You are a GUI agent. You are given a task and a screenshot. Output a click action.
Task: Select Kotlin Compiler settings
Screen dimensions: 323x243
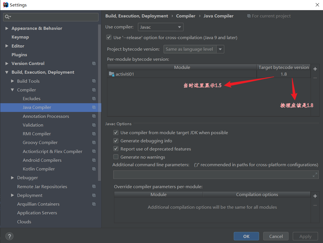[x=39, y=169]
